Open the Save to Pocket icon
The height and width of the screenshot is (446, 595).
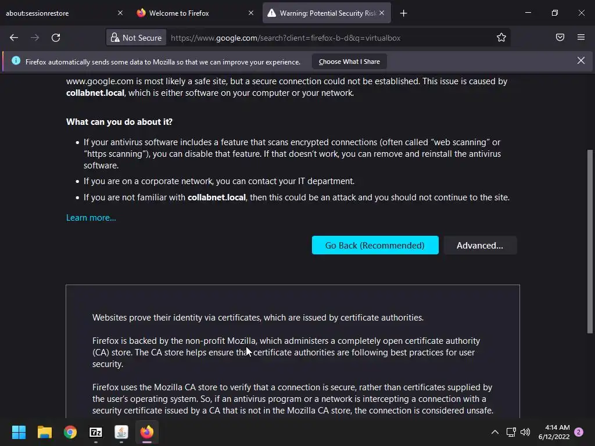pos(560,37)
